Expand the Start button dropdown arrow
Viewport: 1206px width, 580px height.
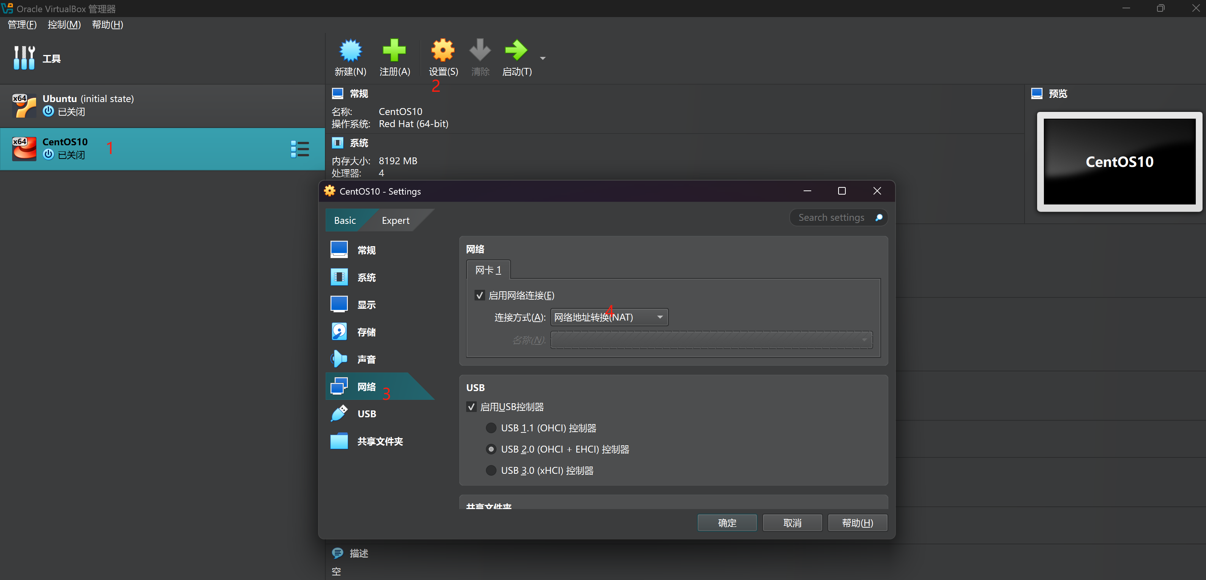point(542,58)
